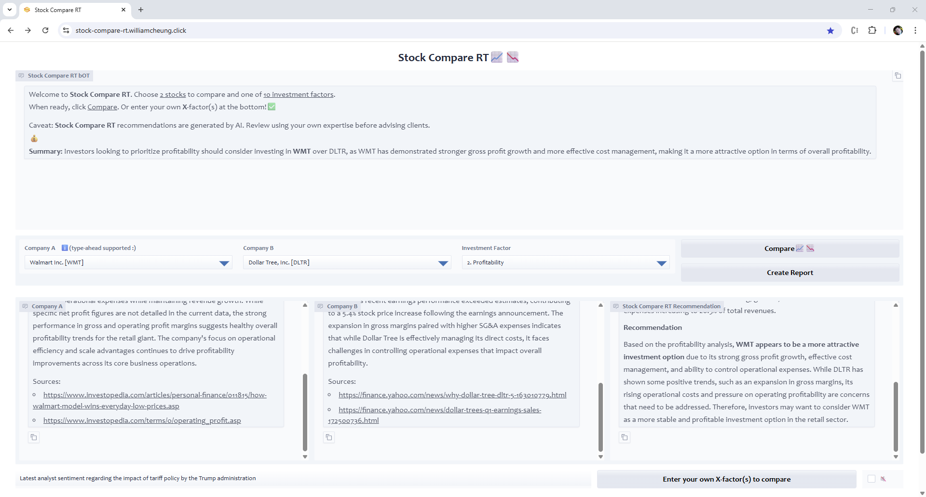Expand the Company A dropdown arrow
Image resolution: width=926 pixels, height=497 pixels.
(x=224, y=263)
